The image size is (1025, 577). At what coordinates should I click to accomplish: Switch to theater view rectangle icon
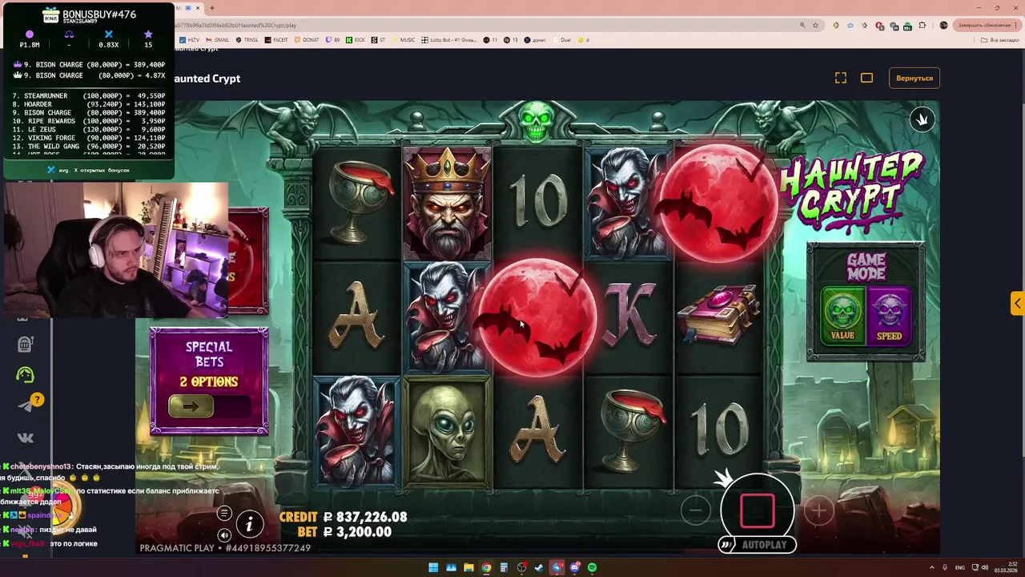point(866,78)
